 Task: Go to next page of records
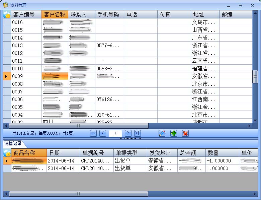pos(128,133)
